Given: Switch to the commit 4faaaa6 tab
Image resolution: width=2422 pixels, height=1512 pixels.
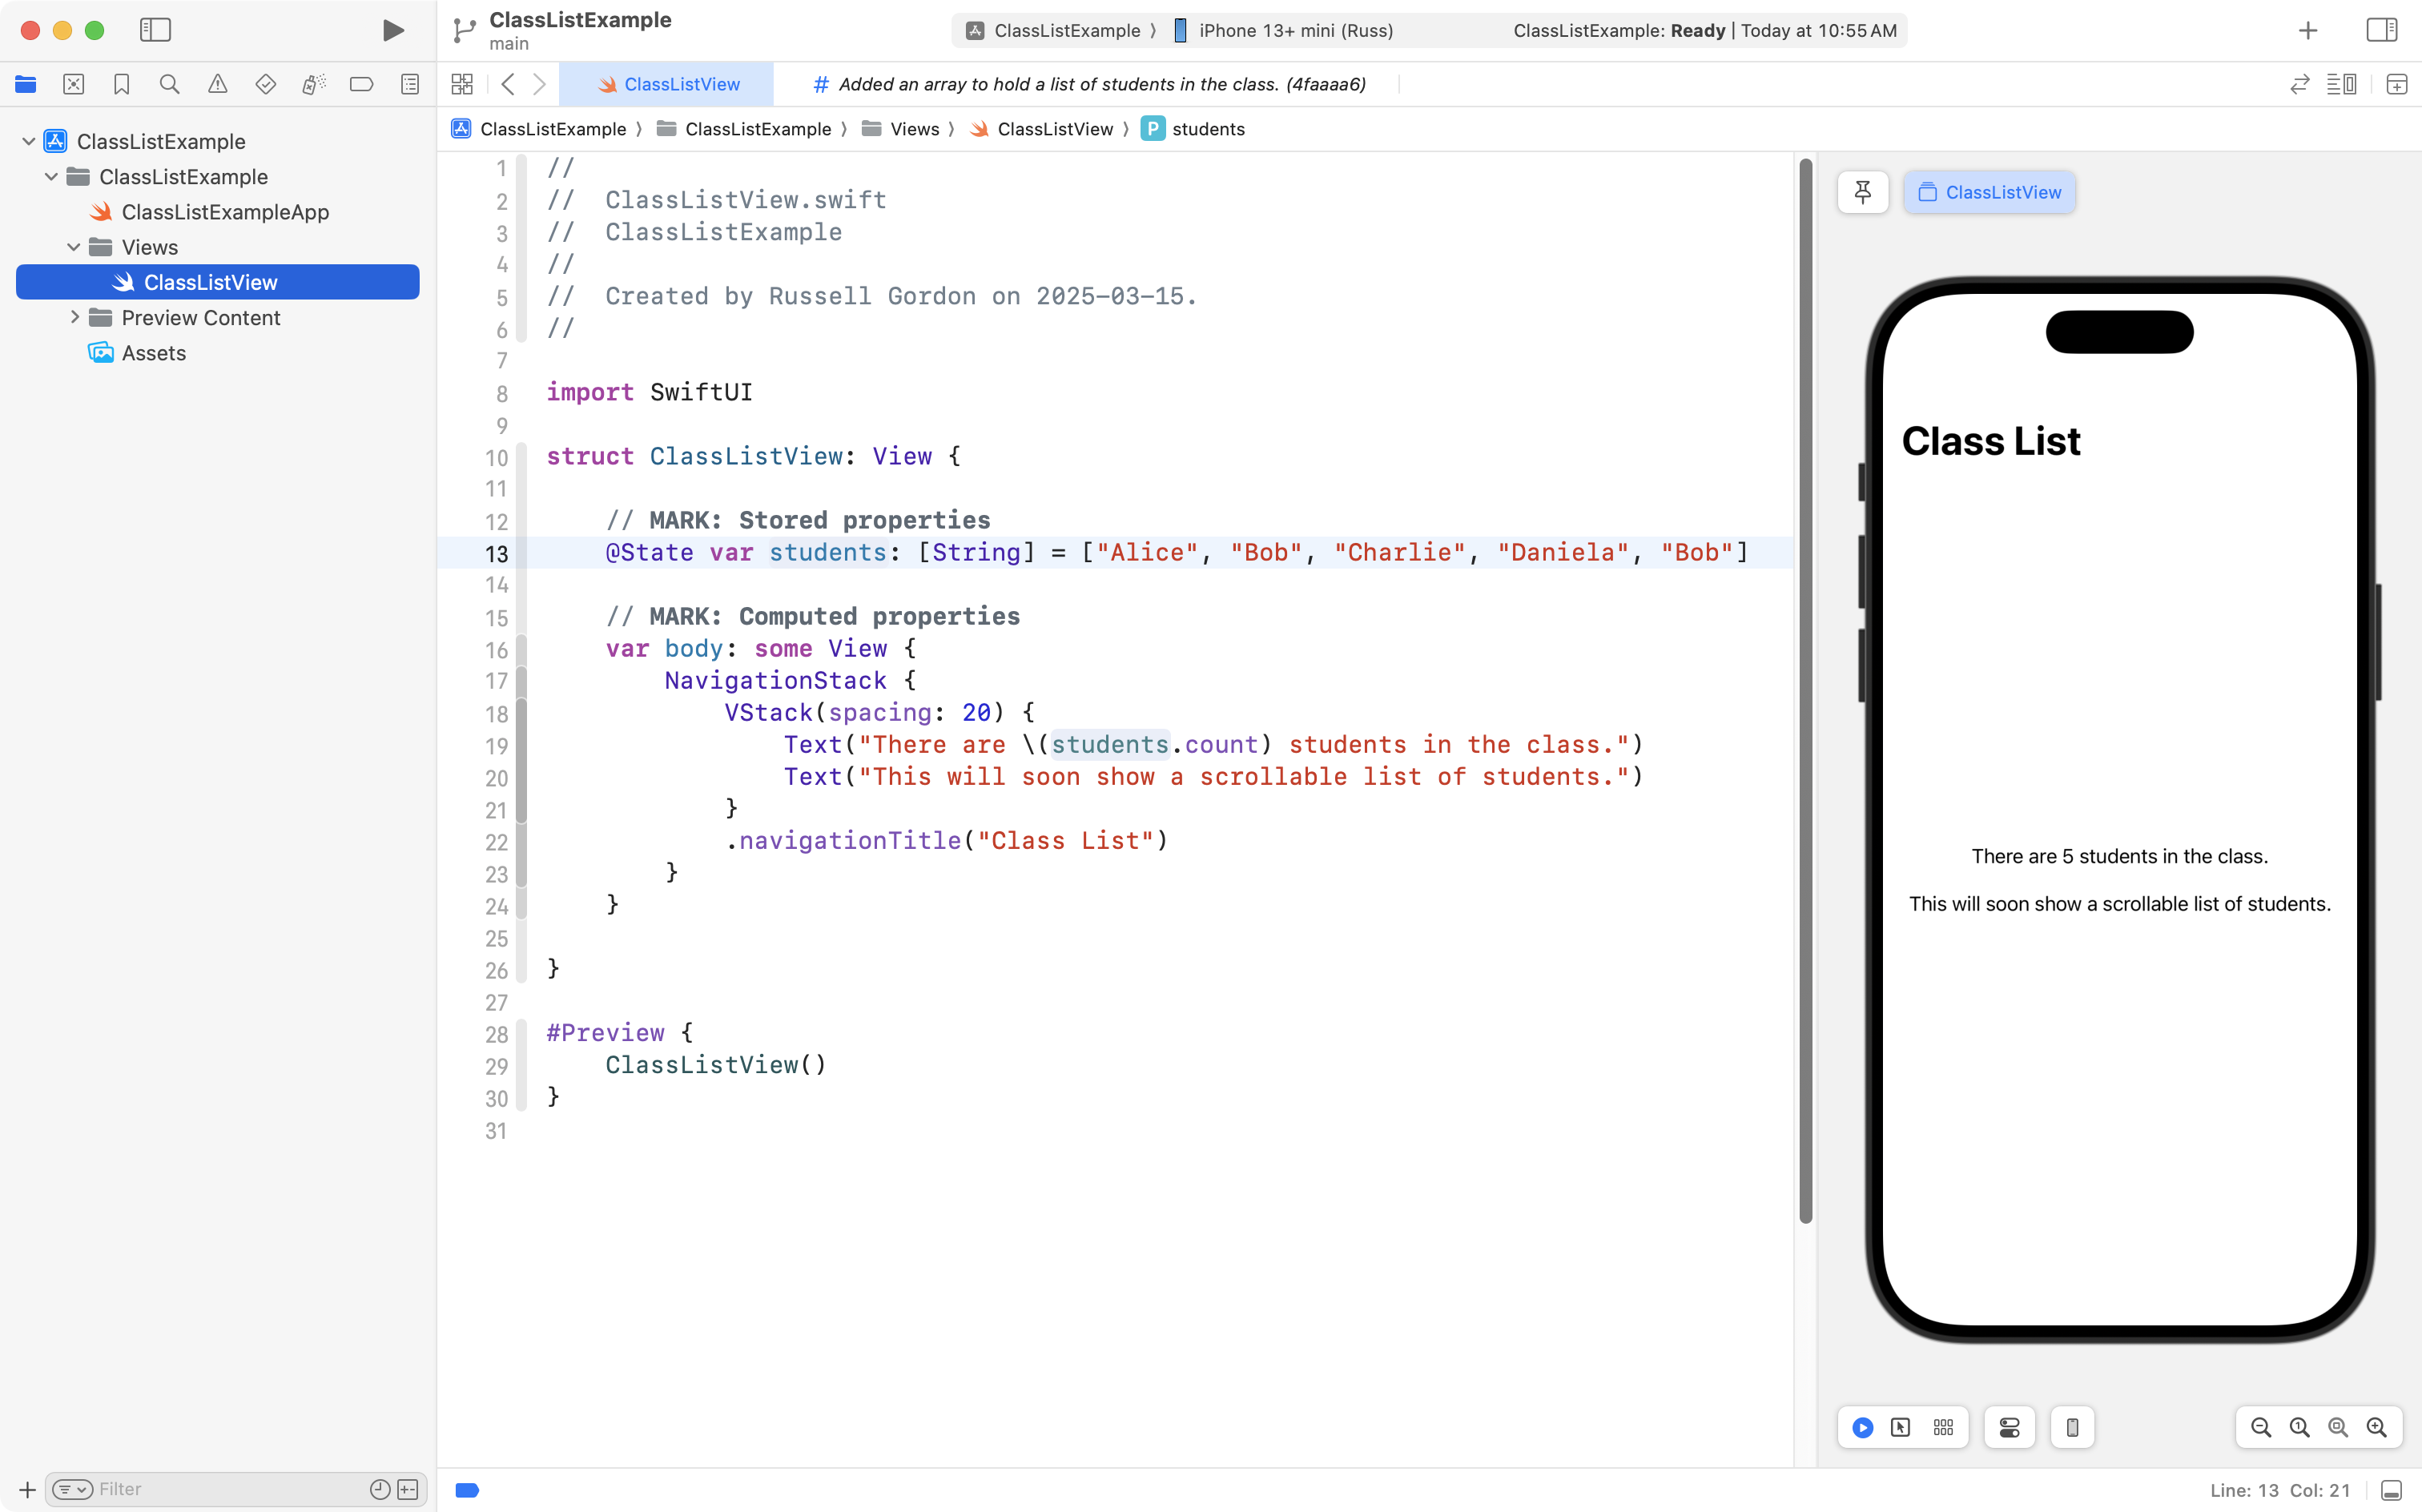Looking at the screenshot, I should (1089, 85).
